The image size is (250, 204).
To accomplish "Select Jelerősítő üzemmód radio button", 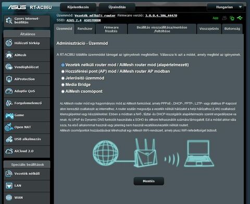I will pos(63,78).
